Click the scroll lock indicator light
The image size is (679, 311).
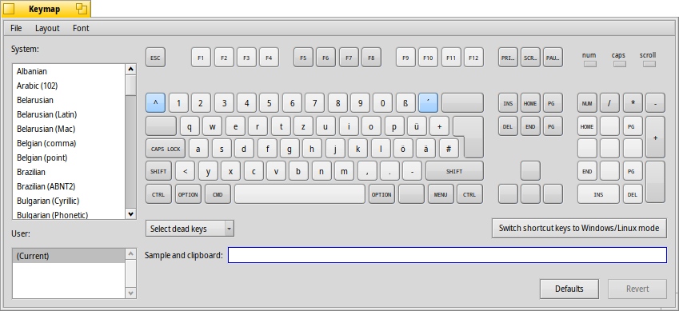[x=649, y=64]
